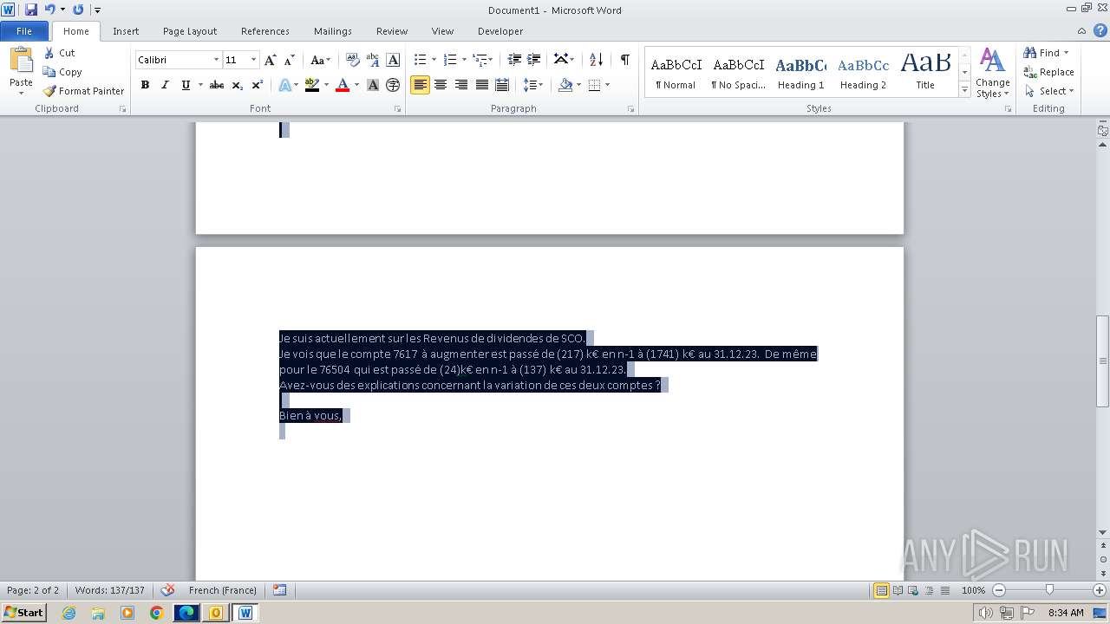Toggle superscript formatting
Screen dimensions: 1110x624
coord(258,85)
